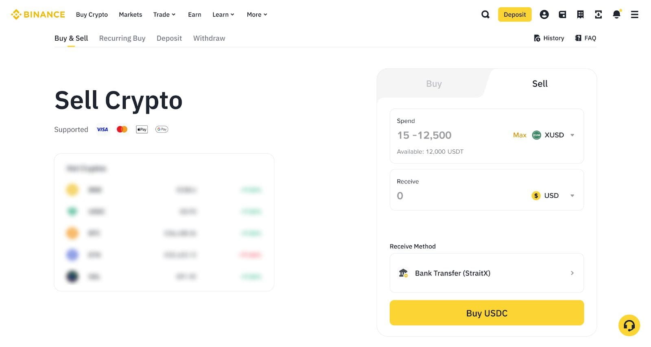Open the USD receive currency dropdown
This screenshot has width=651, height=347.
[x=553, y=196]
